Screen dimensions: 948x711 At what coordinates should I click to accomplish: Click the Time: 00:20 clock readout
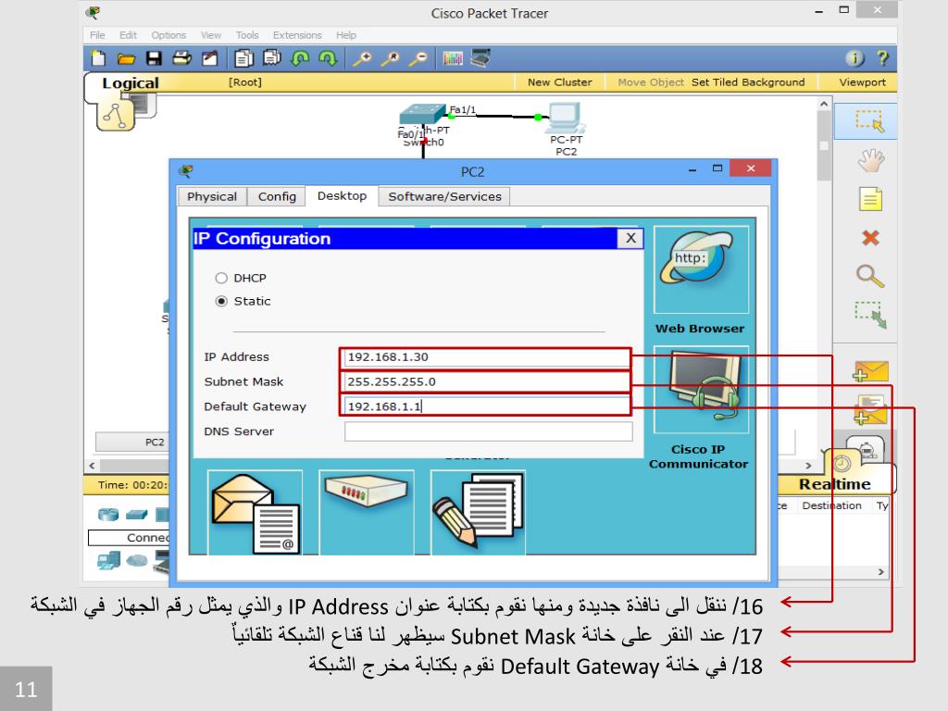pos(131,485)
